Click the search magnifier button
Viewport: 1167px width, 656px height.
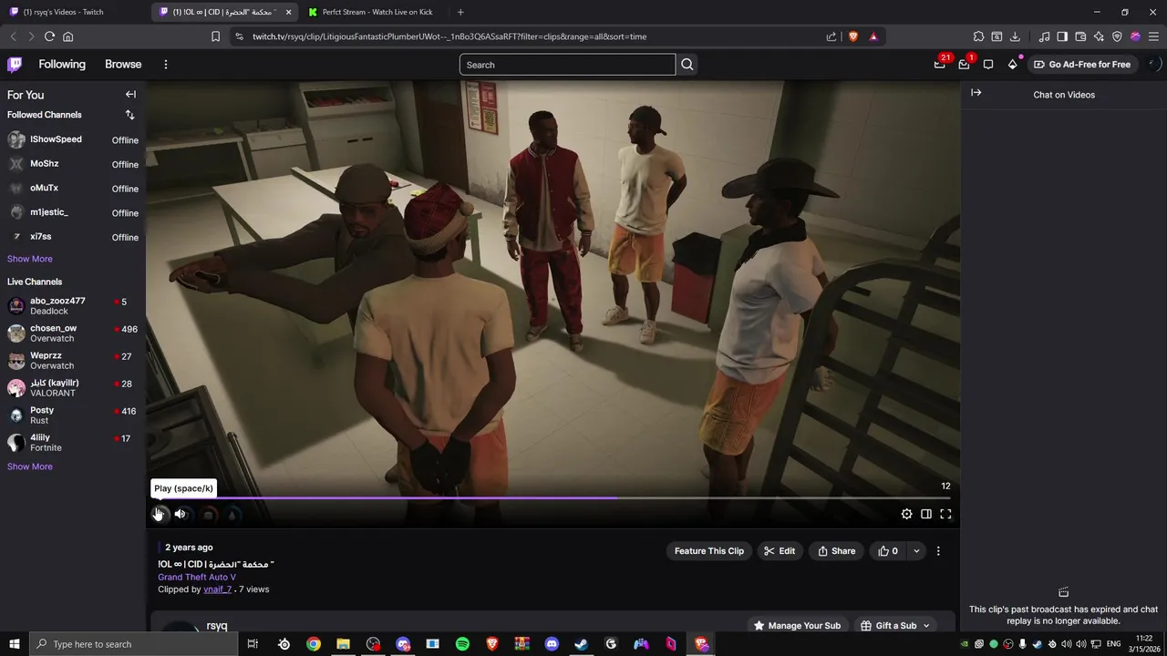point(687,65)
